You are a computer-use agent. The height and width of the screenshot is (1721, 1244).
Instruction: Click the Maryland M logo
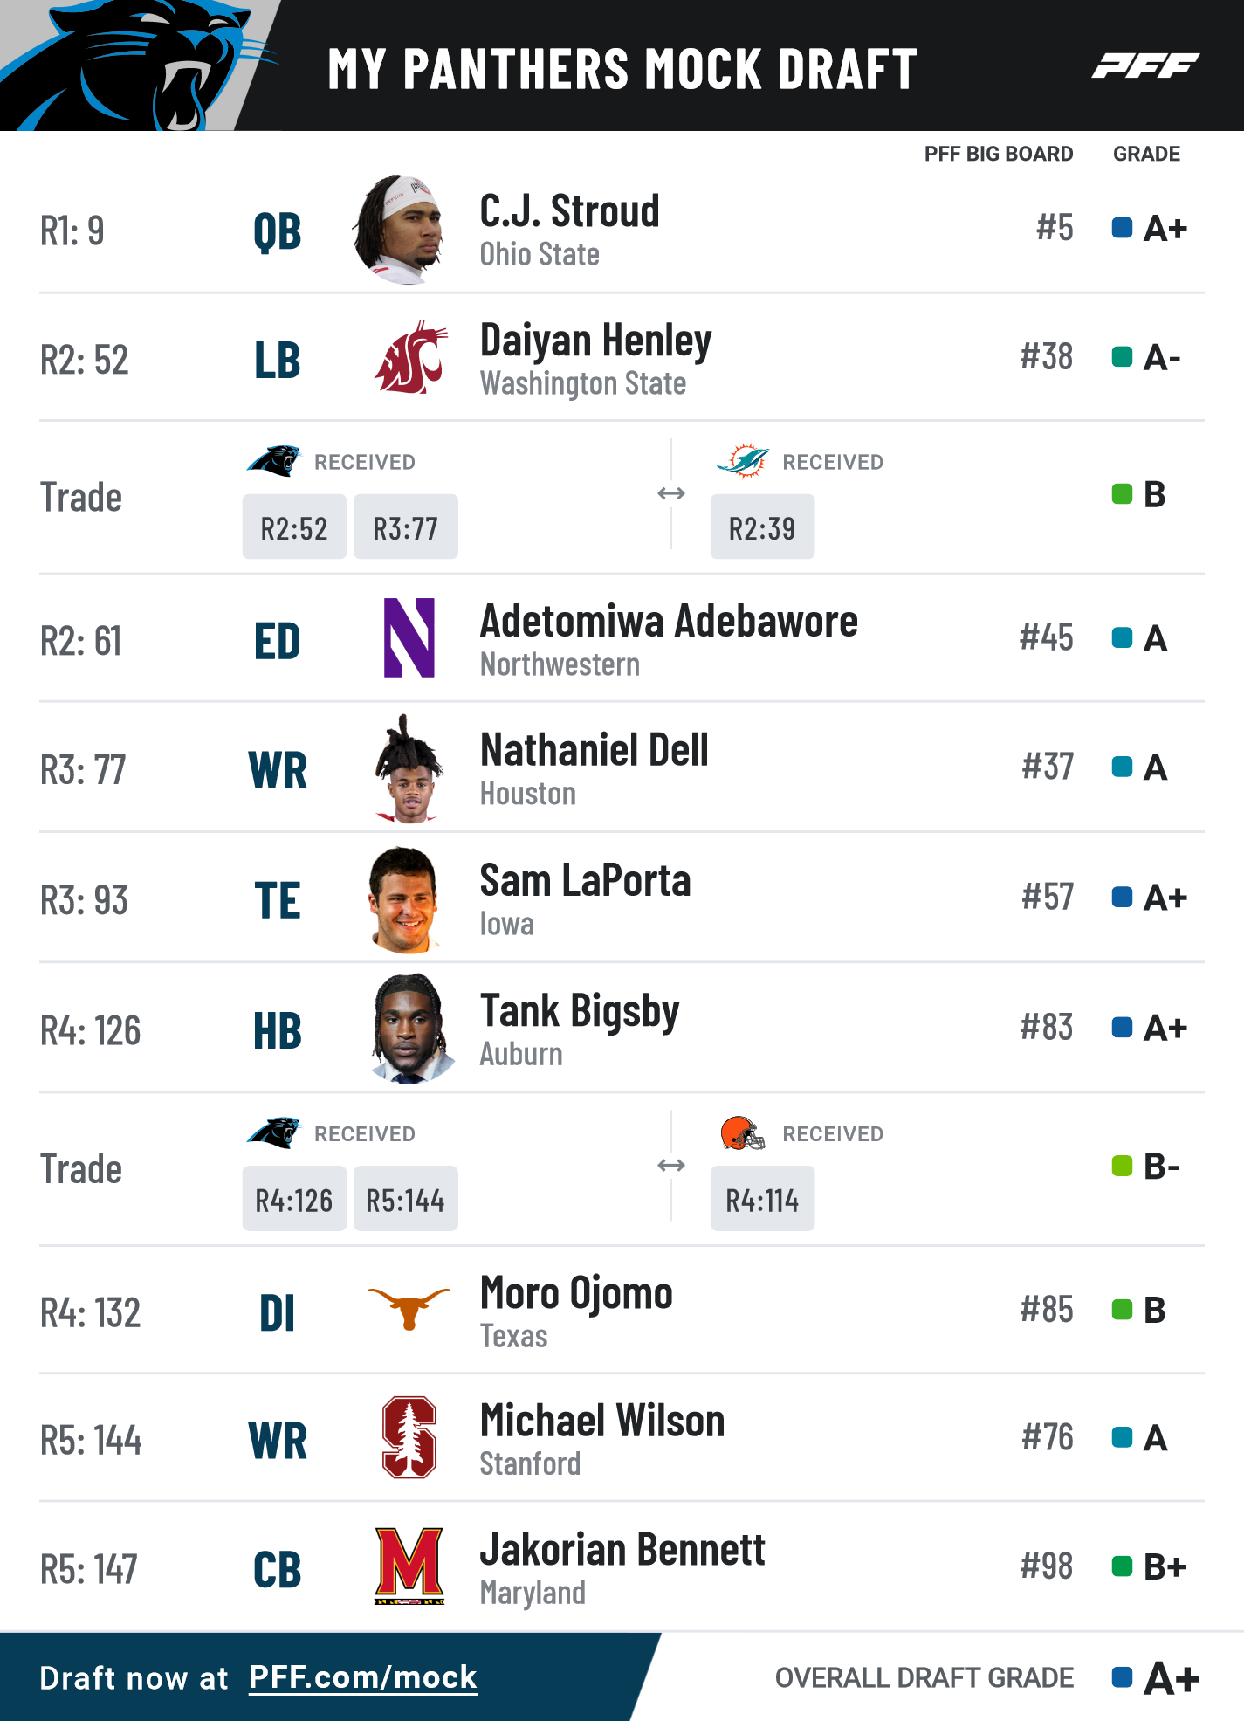409,1566
